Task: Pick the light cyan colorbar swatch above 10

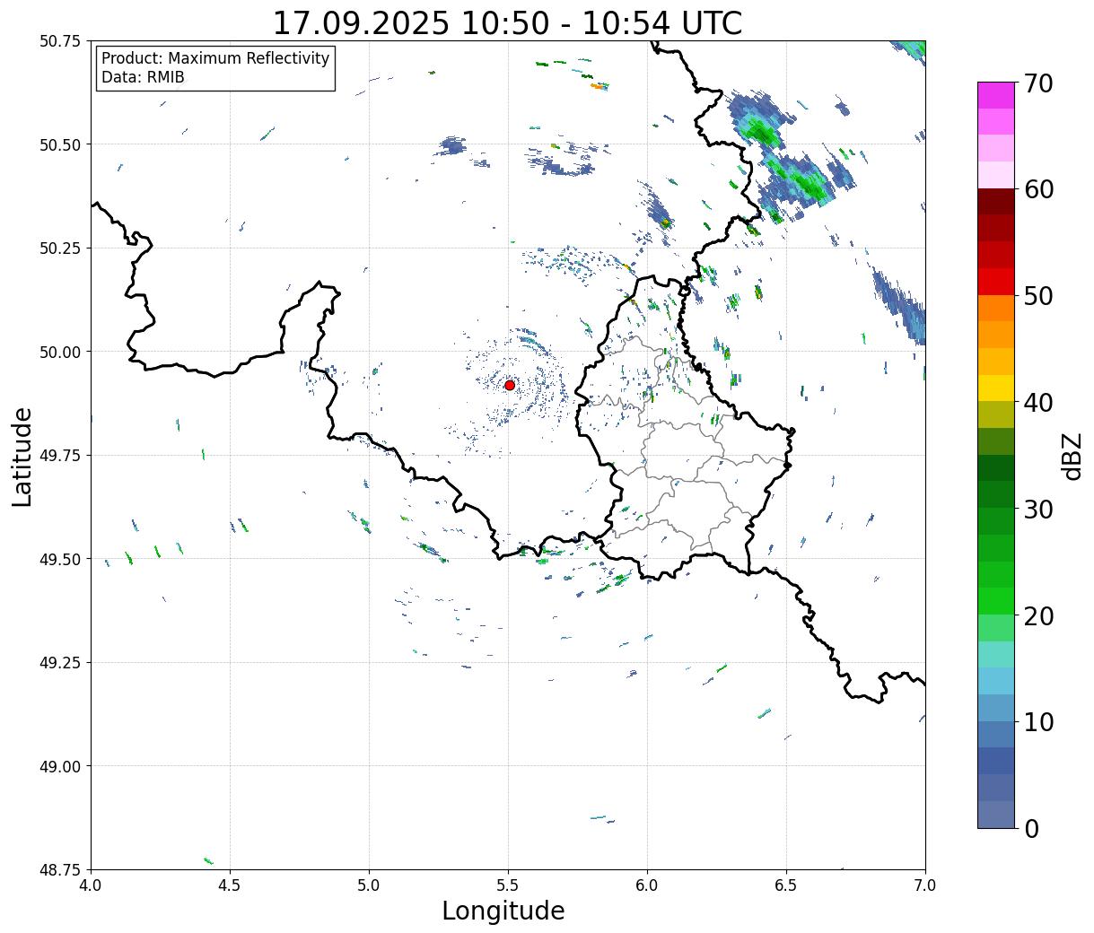Action: tap(996, 682)
